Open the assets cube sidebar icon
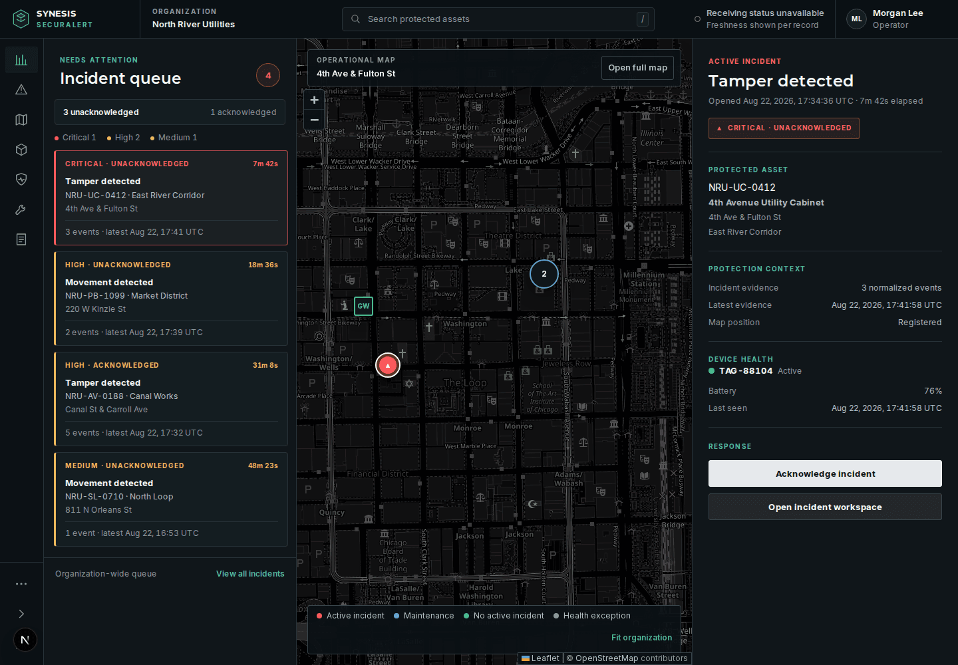This screenshot has height=665, width=958. pos(21,150)
